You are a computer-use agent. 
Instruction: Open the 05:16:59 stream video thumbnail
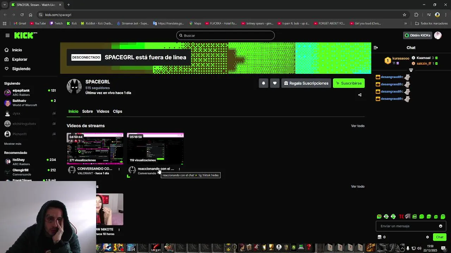point(155,149)
